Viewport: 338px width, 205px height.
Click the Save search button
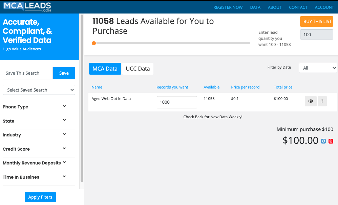(x=64, y=73)
